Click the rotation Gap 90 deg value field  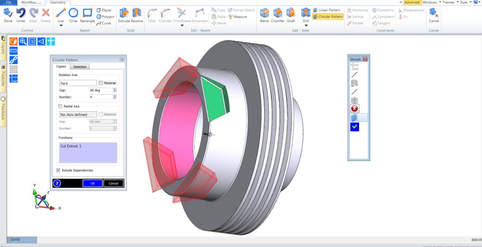(x=101, y=91)
